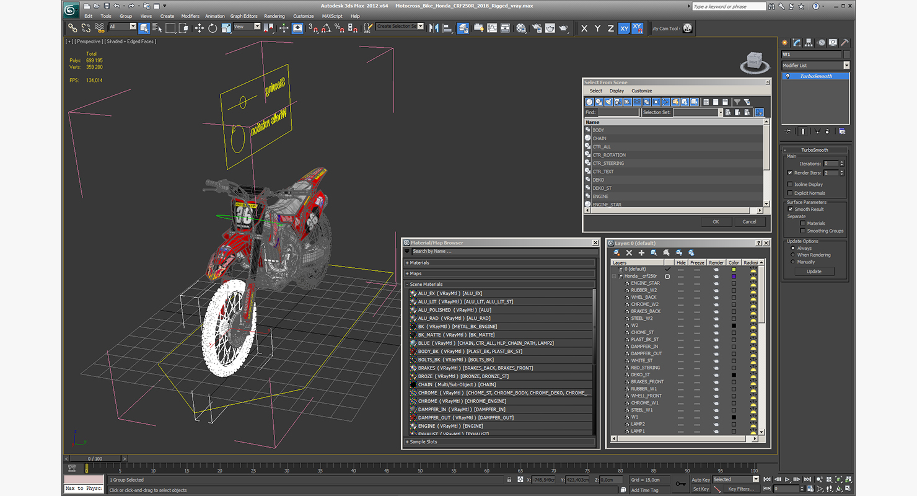
Task: Create new layer in Layer dialog
Action: pos(616,253)
